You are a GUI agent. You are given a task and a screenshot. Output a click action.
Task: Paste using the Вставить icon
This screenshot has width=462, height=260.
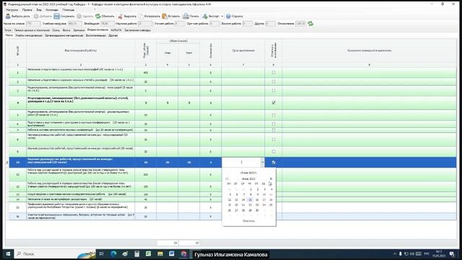[165, 16]
